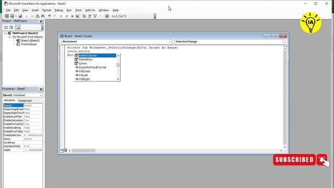Click the code window's down scroll arrow
Screen dimensions: 334x188
point(285,147)
